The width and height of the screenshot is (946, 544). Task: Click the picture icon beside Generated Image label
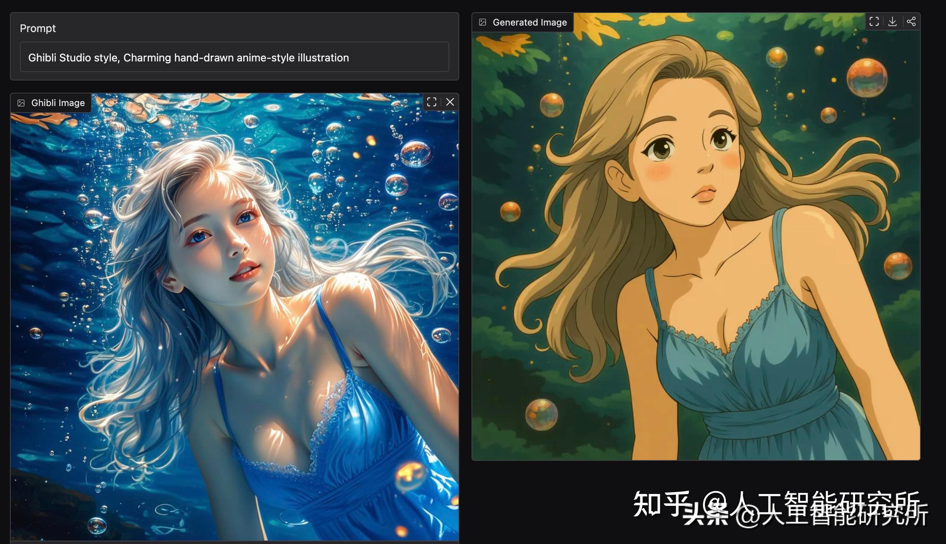point(482,22)
